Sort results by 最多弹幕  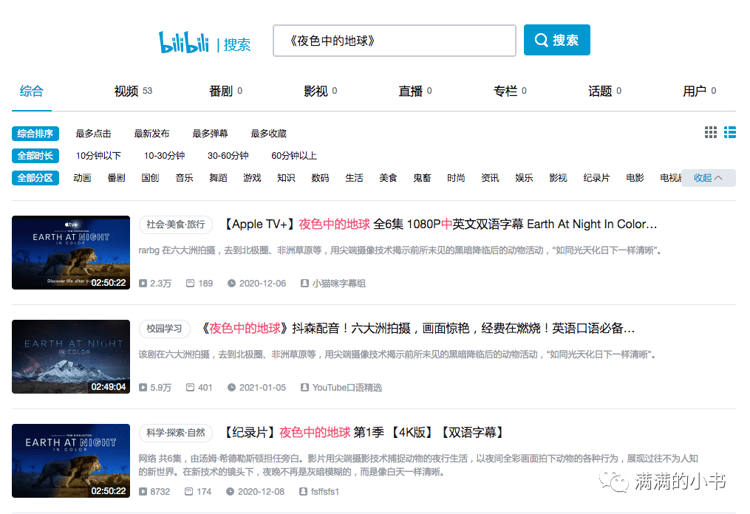(x=210, y=134)
